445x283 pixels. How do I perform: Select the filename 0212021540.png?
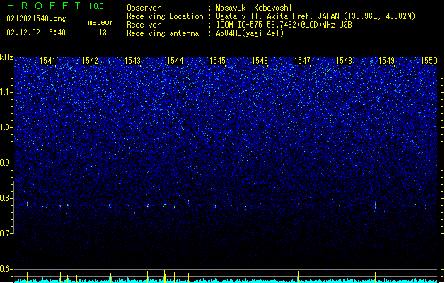tap(36, 18)
